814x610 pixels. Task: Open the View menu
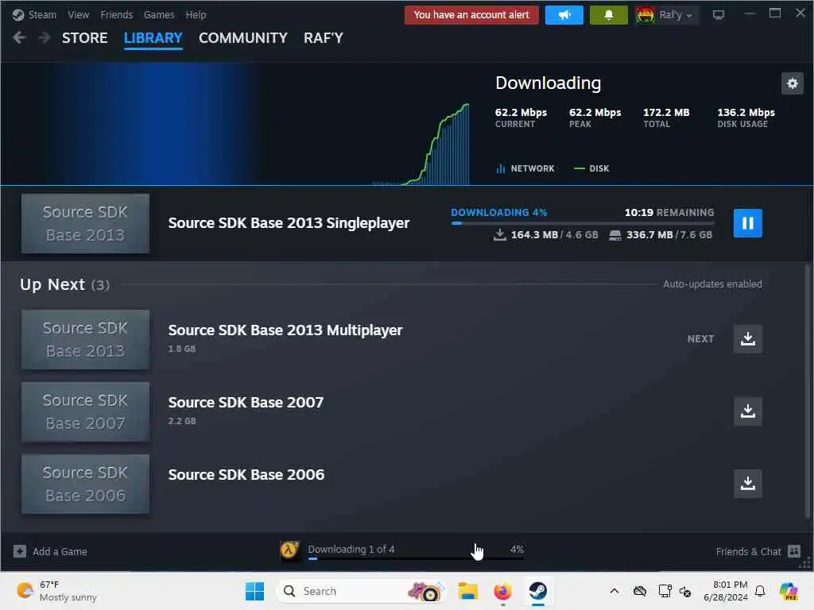pos(79,15)
